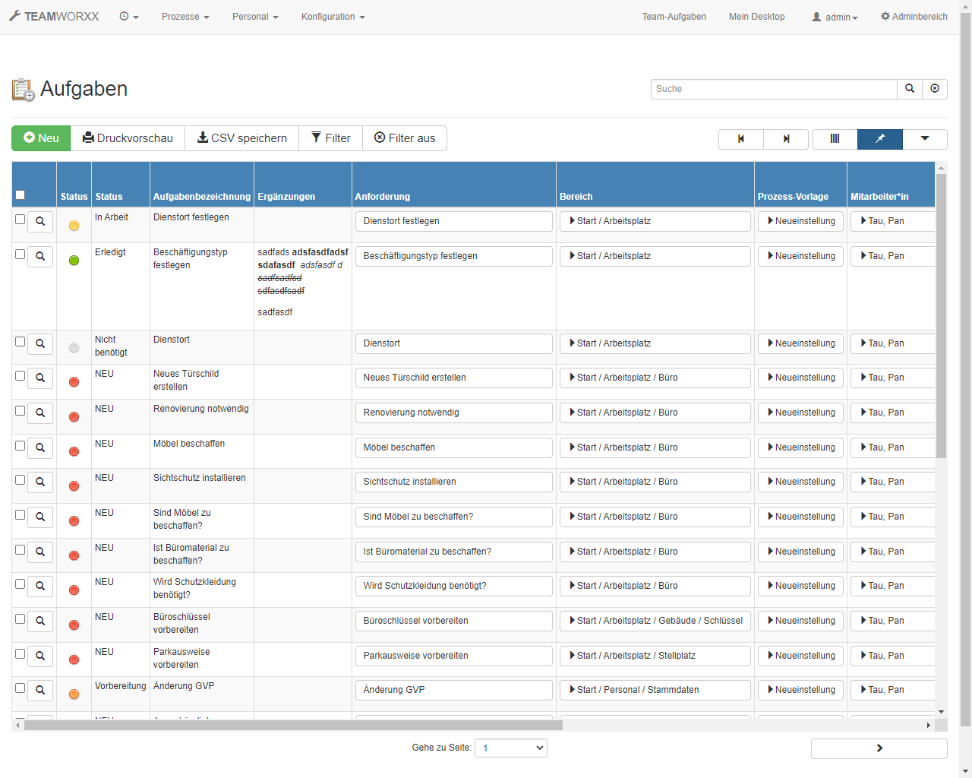Screen dimensions: 972x778
Task: Open column selection bars button
Action: point(835,139)
